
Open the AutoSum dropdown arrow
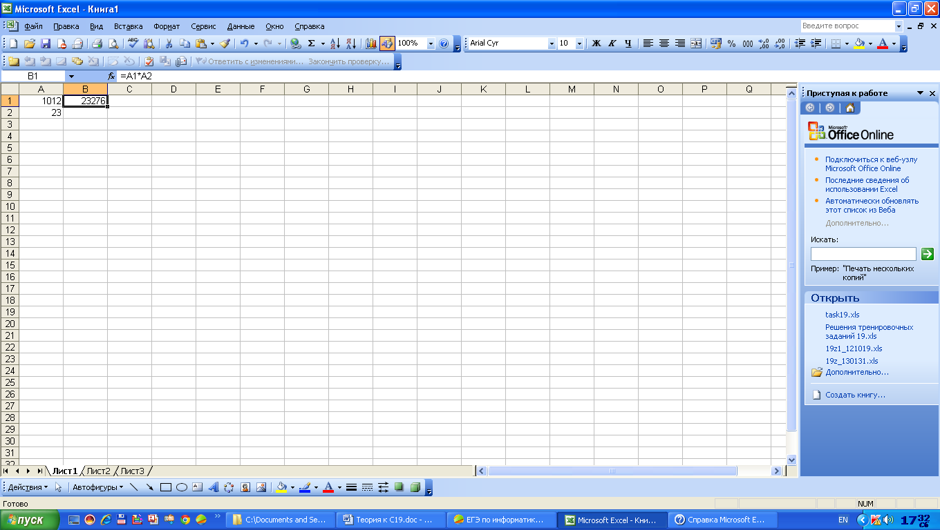(x=323, y=43)
